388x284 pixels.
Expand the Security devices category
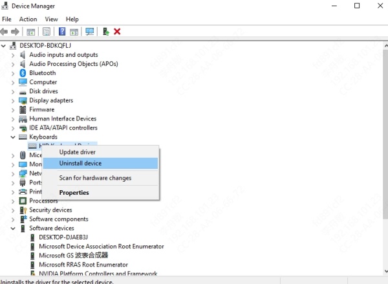click(x=13, y=210)
